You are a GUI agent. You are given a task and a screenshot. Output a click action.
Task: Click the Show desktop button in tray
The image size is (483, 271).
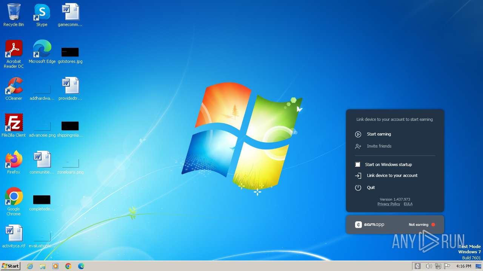point(478,266)
